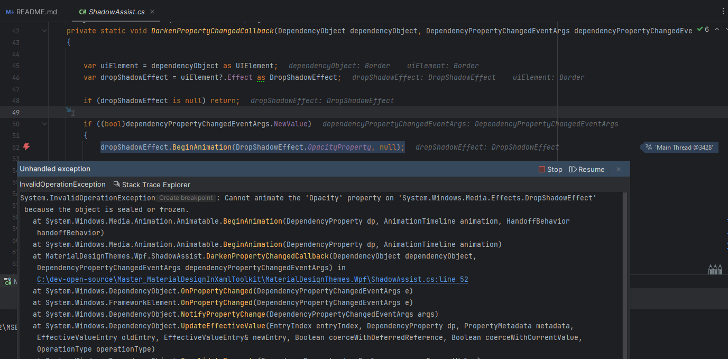The width and height of the screenshot is (728, 359).
Task: Click the Create breakpoint inline button
Action: tap(186, 198)
